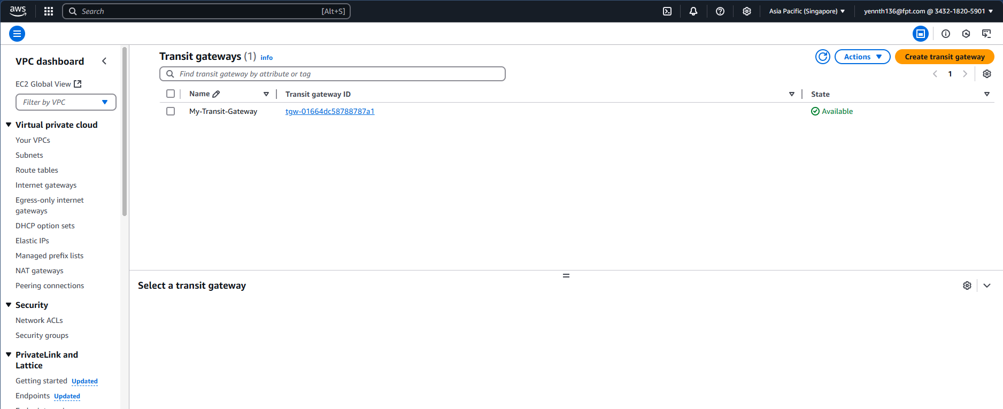Toggle the blue hamburger navigation menu
The image size is (1003, 409).
pyautogui.click(x=17, y=34)
